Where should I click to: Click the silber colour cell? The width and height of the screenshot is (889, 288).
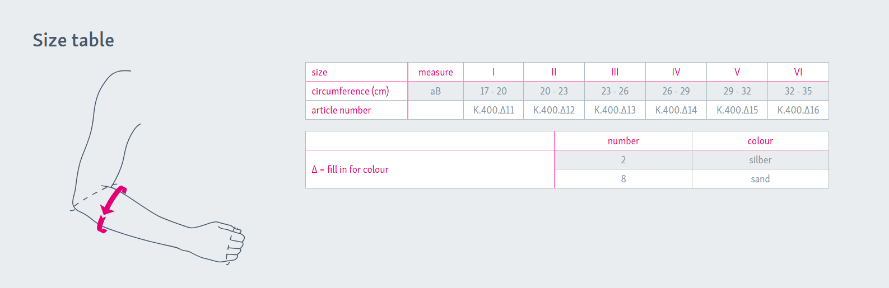point(760,160)
